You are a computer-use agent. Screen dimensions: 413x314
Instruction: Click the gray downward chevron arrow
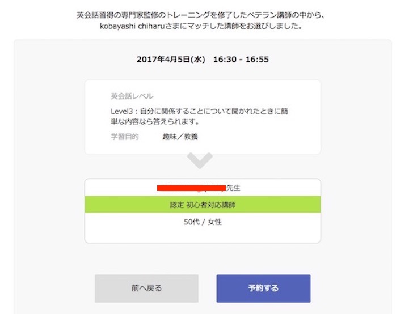tap(200, 160)
